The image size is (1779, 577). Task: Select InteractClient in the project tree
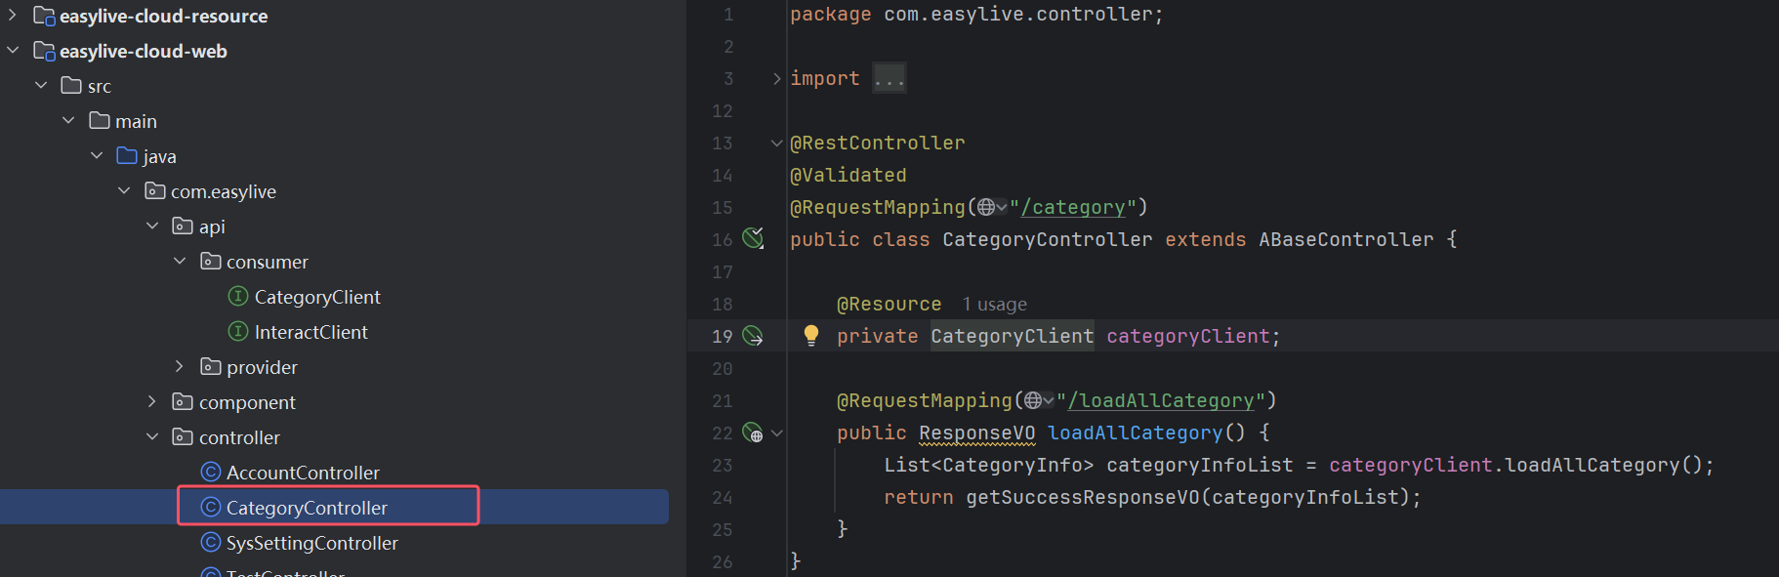[x=311, y=332]
